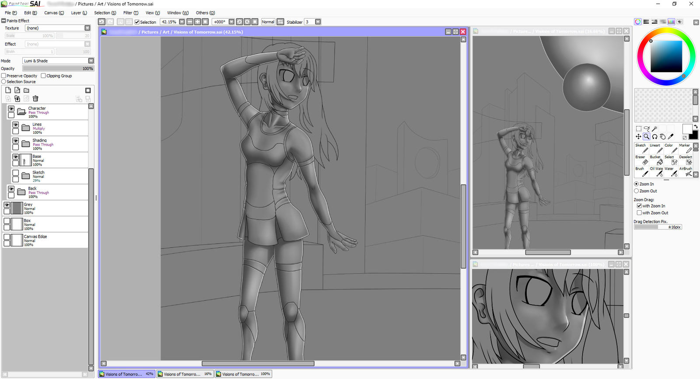Create a new linework layer
Screen dimensions: 700x379
(17, 90)
